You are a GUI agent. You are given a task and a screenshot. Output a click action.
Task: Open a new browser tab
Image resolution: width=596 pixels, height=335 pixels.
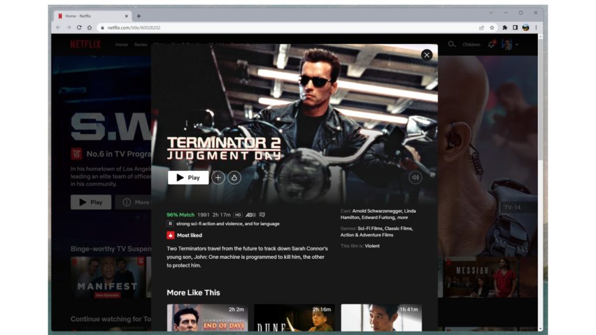139,16
